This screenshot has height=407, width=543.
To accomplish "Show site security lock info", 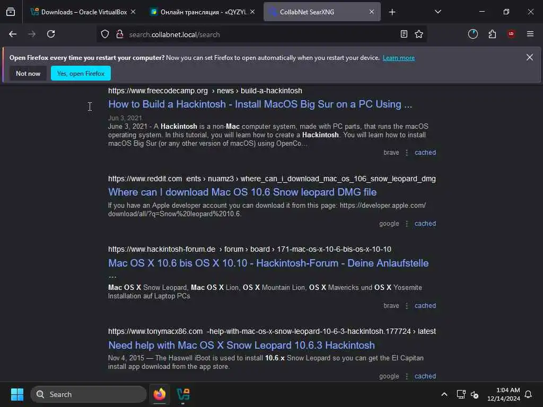I will [120, 34].
